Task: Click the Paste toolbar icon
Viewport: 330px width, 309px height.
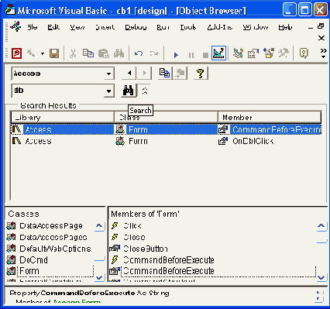Action: point(104,53)
